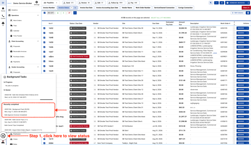
Task: Click the green bulk approve icon
Action: click(x=58, y=13)
